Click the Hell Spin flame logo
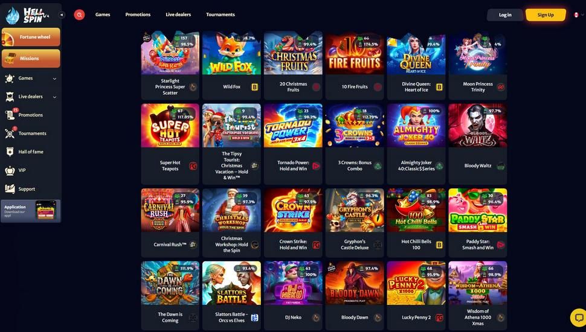The width and height of the screenshot is (586, 332). 12,16
